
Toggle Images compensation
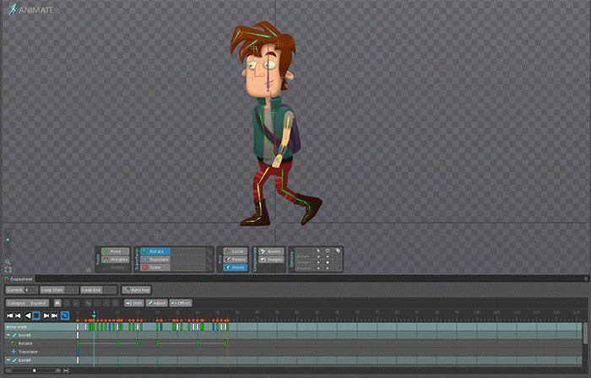(x=271, y=259)
